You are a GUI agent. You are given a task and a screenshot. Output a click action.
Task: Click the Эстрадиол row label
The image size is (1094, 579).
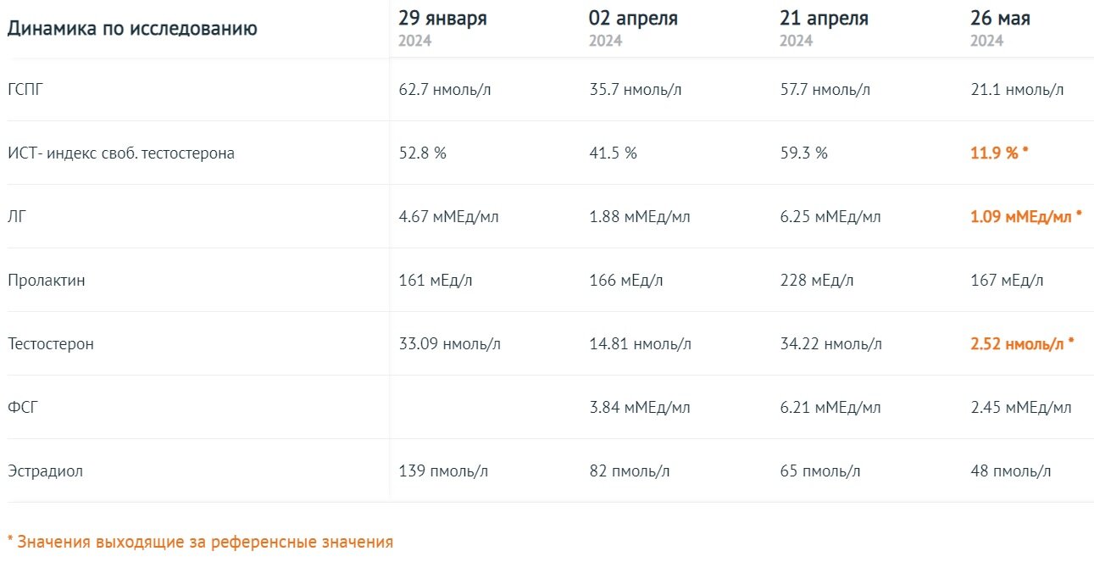(x=46, y=471)
